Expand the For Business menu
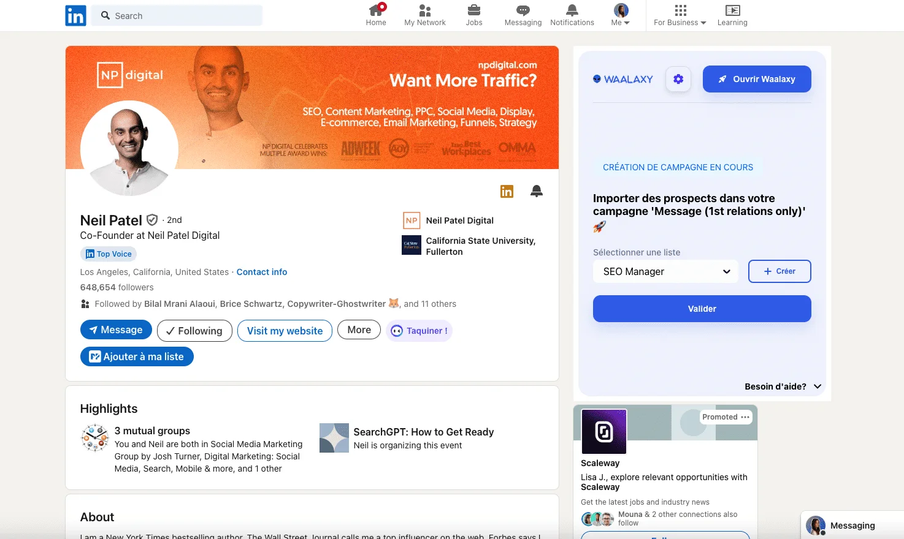904x539 pixels. pos(680,15)
